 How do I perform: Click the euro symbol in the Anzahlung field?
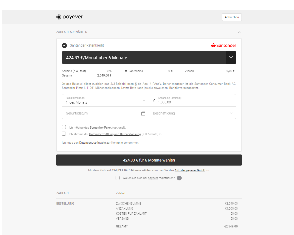[x=154, y=100]
